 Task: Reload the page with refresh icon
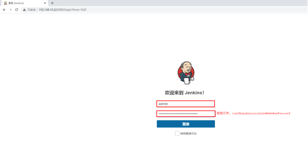click(x=17, y=10)
